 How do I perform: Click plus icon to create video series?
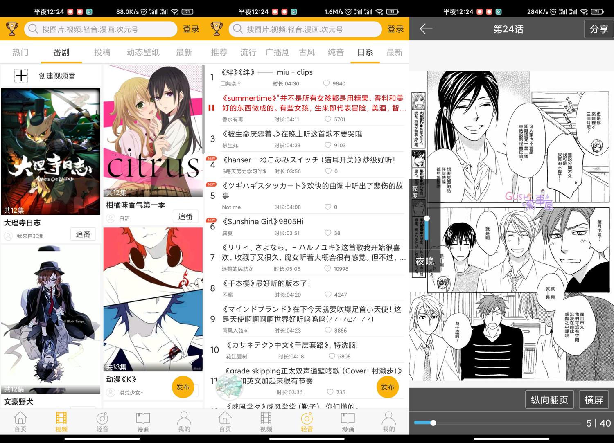[21, 76]
